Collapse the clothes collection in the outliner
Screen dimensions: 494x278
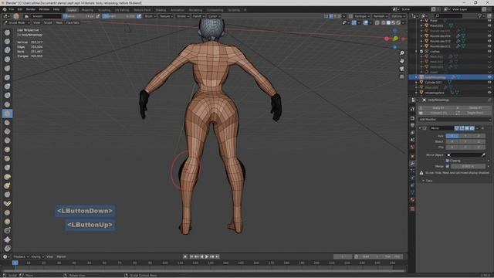coord(417,52)
